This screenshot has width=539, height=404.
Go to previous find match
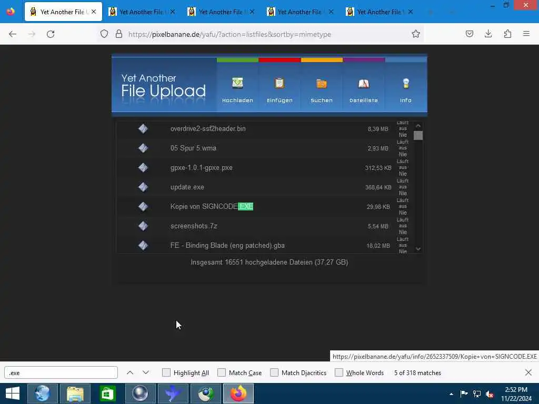coord(130,373)
